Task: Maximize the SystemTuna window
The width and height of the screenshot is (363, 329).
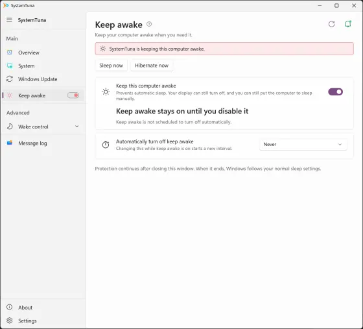Action: 336,5
